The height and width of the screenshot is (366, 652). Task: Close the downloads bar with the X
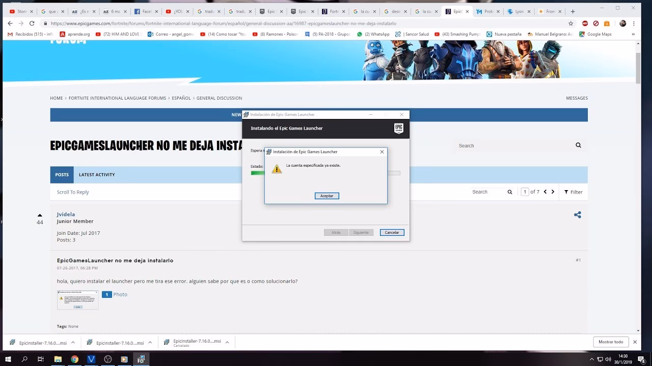pos(635,342)
